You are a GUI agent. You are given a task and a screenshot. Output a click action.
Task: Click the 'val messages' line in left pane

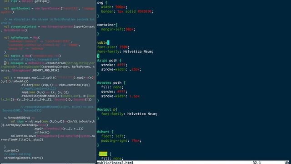(x=50, y=63)
